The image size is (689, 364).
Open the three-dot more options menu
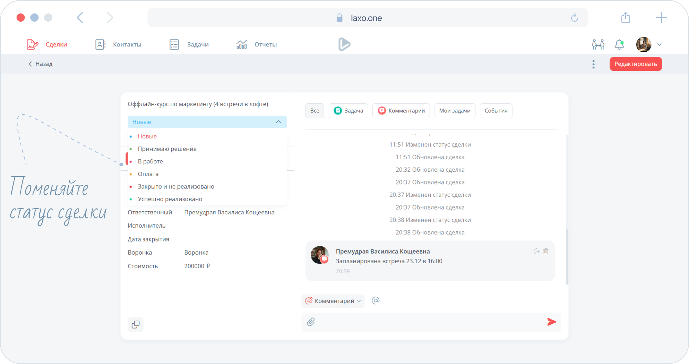click(x=593, y=64)
